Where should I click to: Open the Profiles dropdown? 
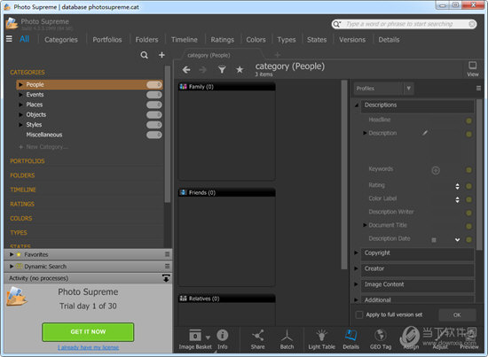pyautogui.click(x=409, y=89)
